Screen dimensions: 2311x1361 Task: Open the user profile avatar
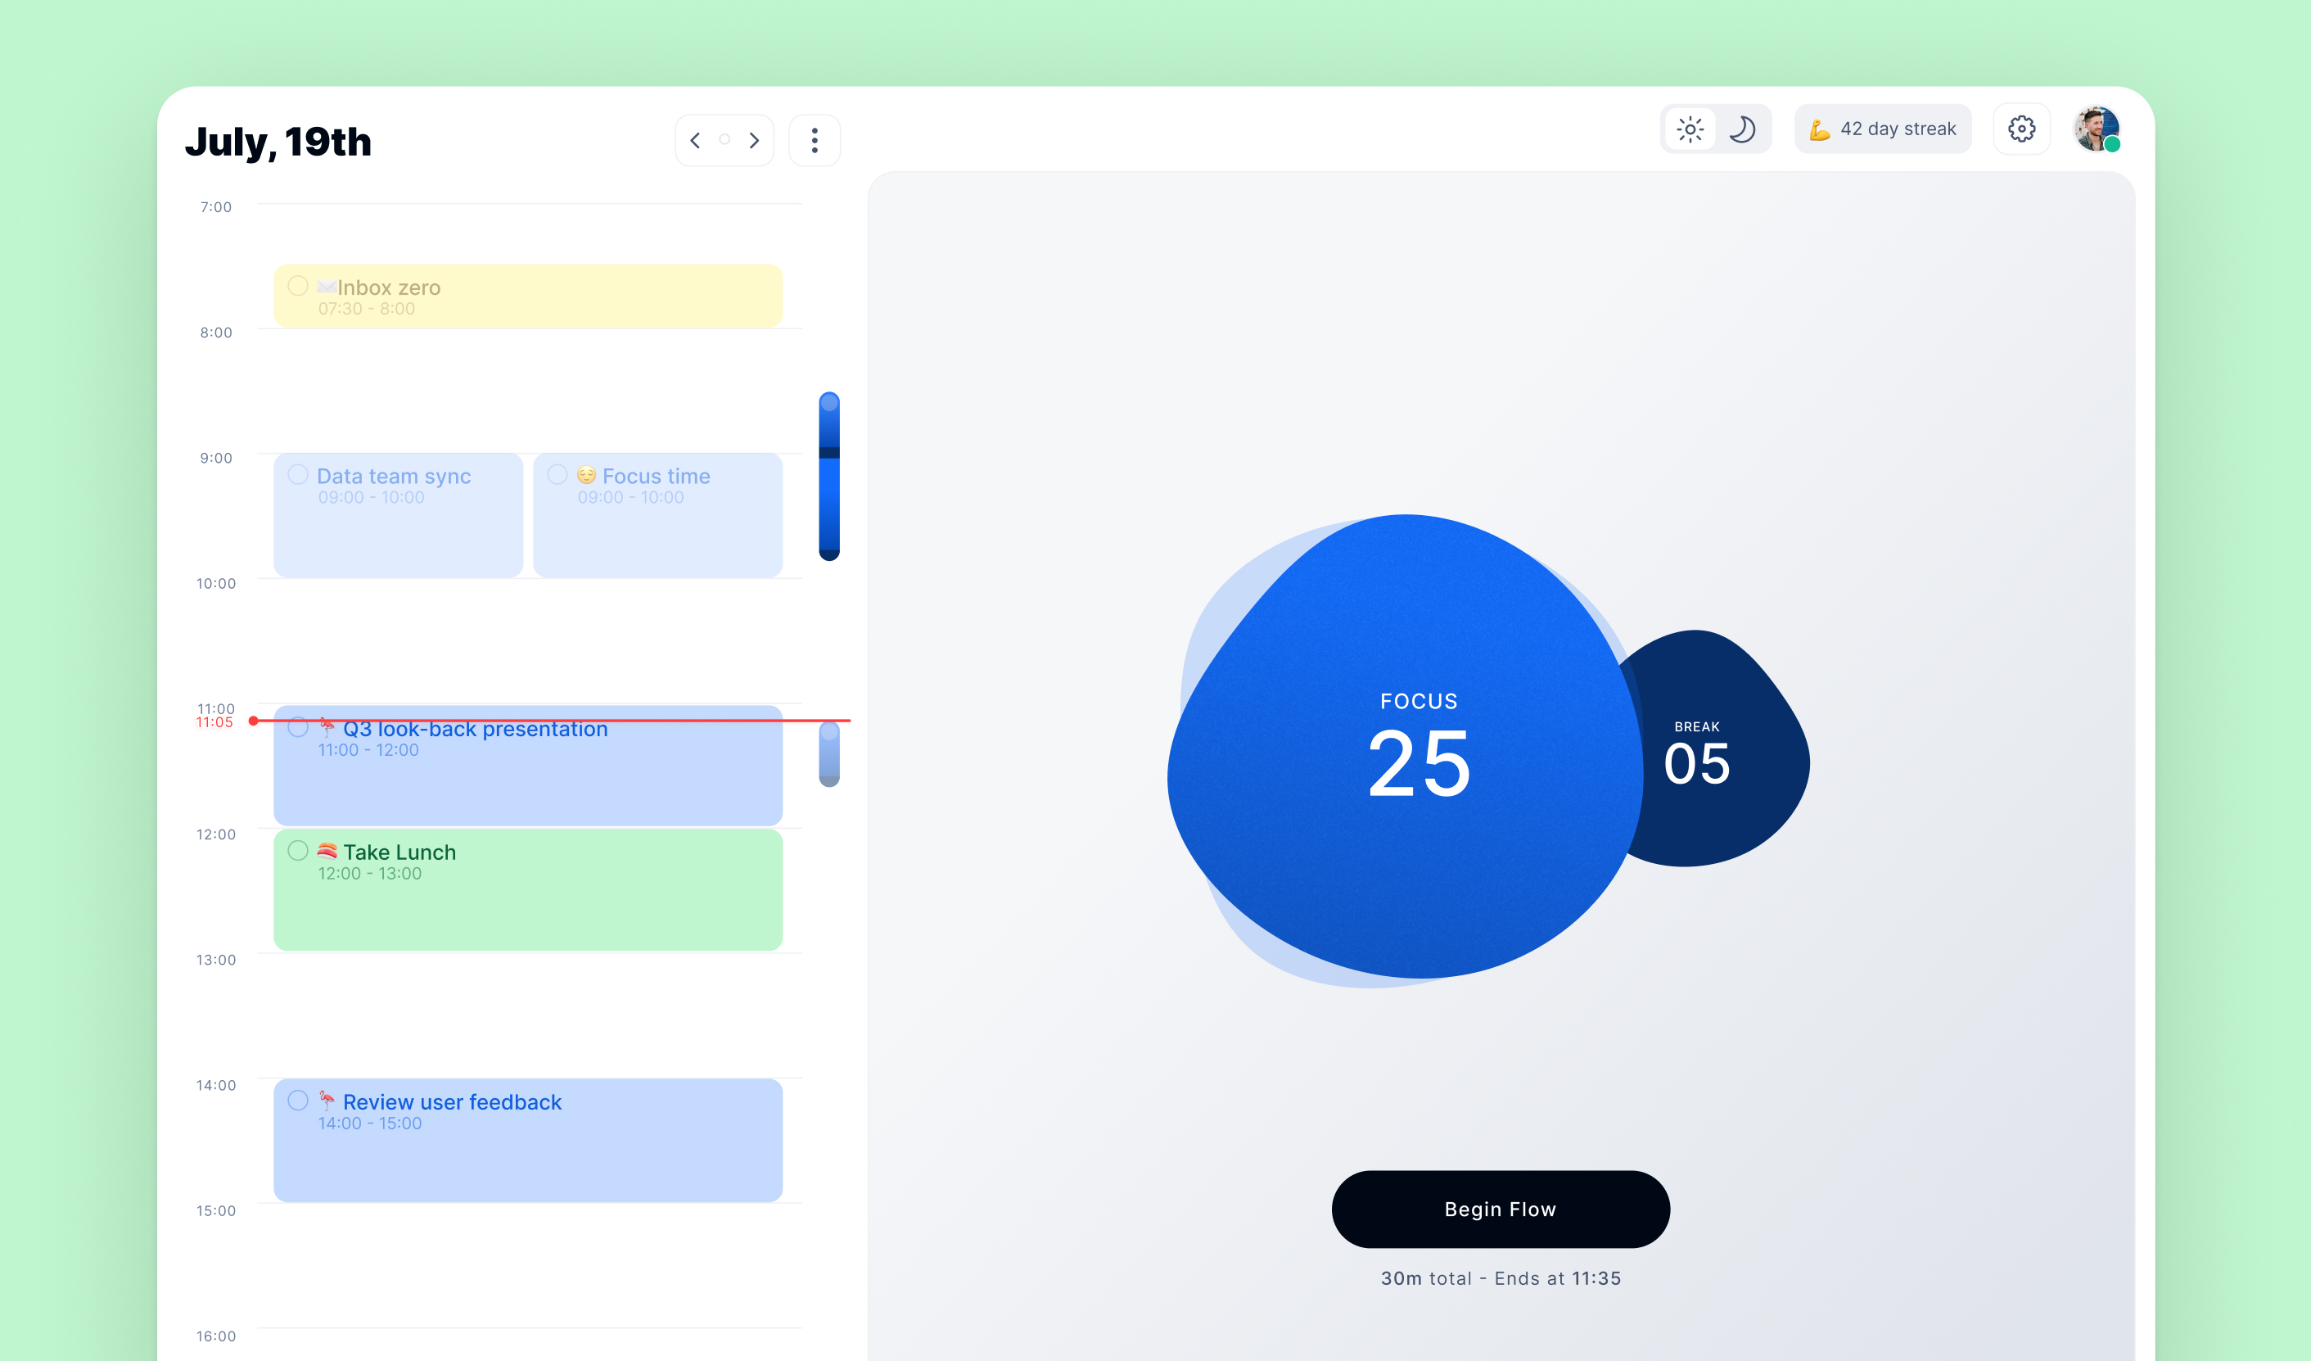(x=2097, y=129)
